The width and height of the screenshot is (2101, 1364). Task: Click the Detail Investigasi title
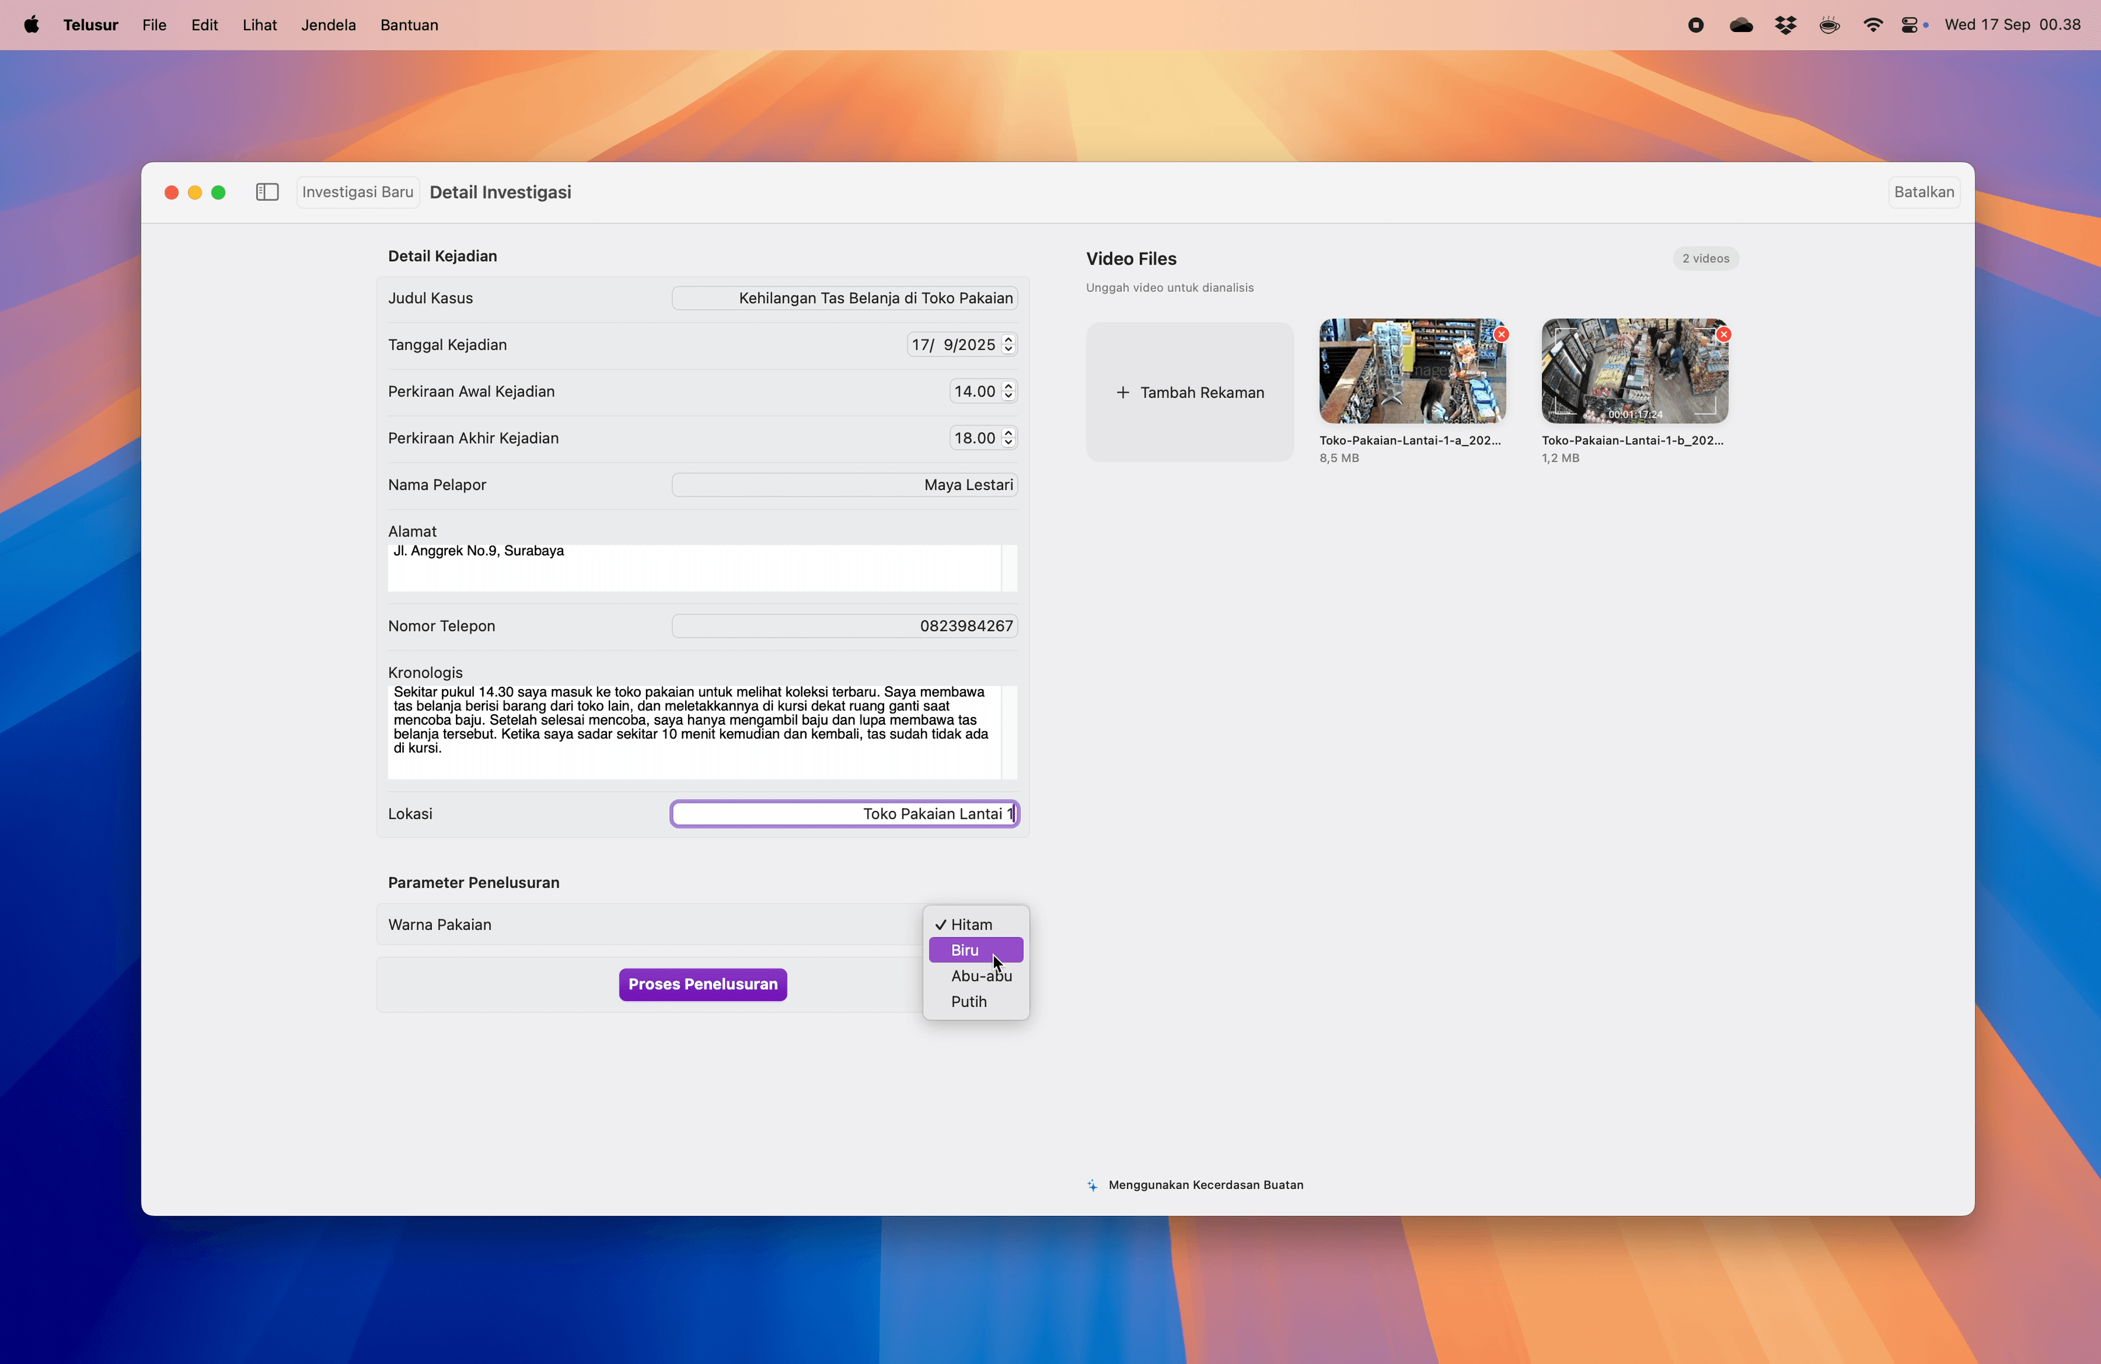pos(500,192)
